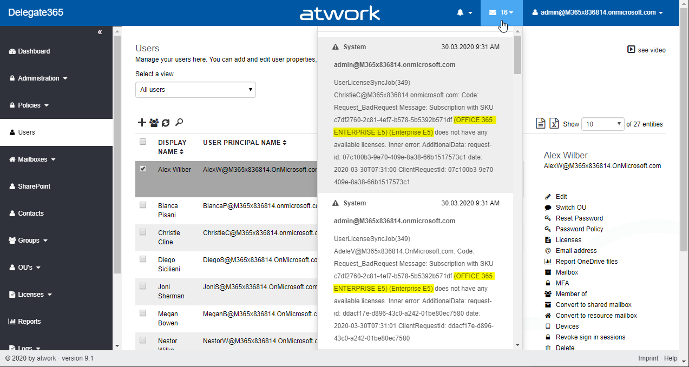Open the Show 10 entities dropdown
689x367 pixels.
pyautogui.click(x=603, y=124)
